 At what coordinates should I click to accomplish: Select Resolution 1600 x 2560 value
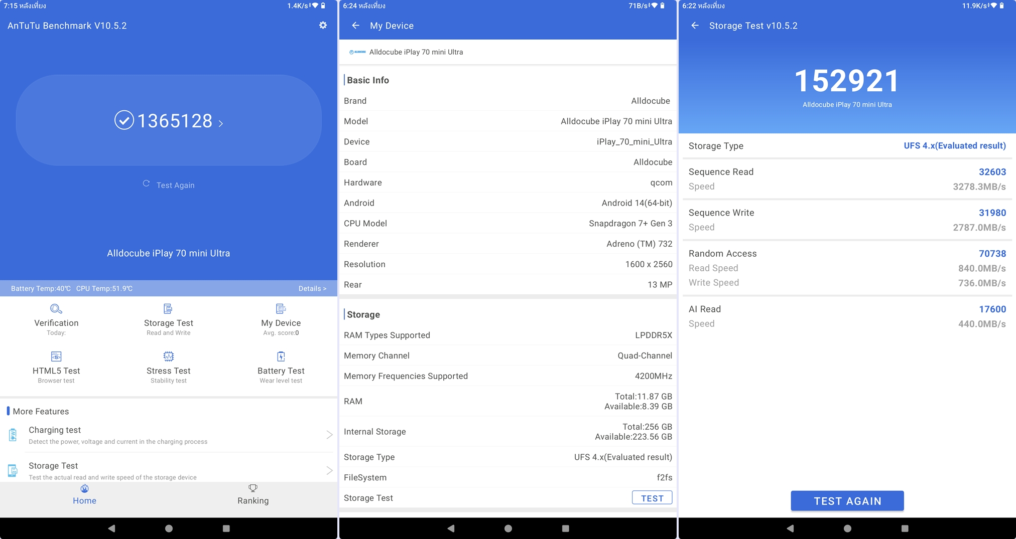point(649,264)
